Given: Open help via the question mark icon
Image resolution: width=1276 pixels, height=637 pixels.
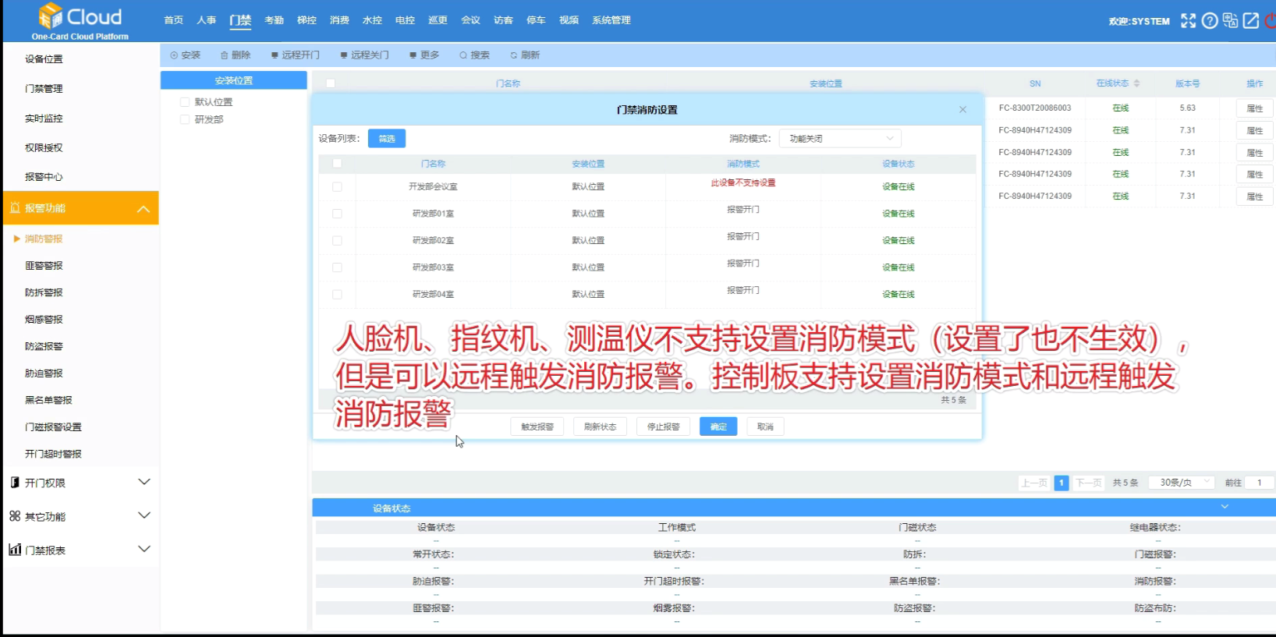Looking at the screenshot, I should pyautogui.click(x=1210, y=21).
